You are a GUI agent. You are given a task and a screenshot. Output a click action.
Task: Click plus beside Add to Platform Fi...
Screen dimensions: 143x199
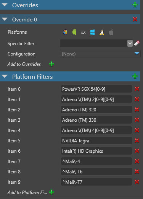[x=51, y=192]
